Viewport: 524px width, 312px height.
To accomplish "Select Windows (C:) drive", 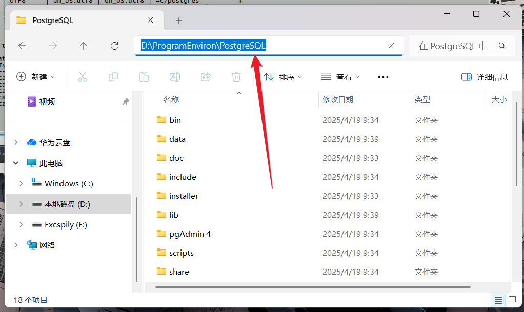I will pos(63,184).
